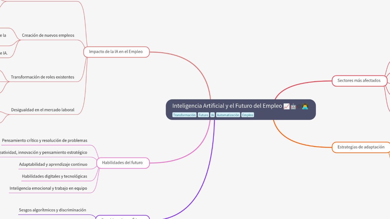Select 'Pensamiento crítico y resolución de problemas'
Image resolution: width=390 pixels, height=219 pixels.
44,141
